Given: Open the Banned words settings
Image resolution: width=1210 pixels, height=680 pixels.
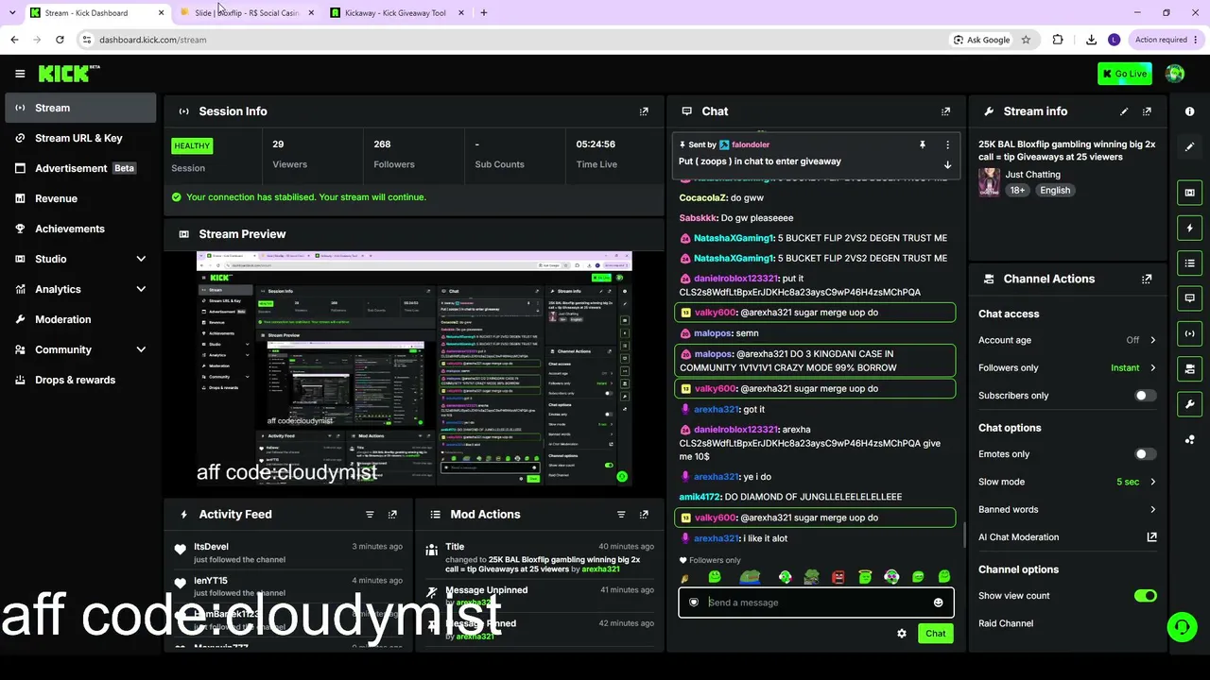Looking at the screenshot, I should click(1067, 510).
